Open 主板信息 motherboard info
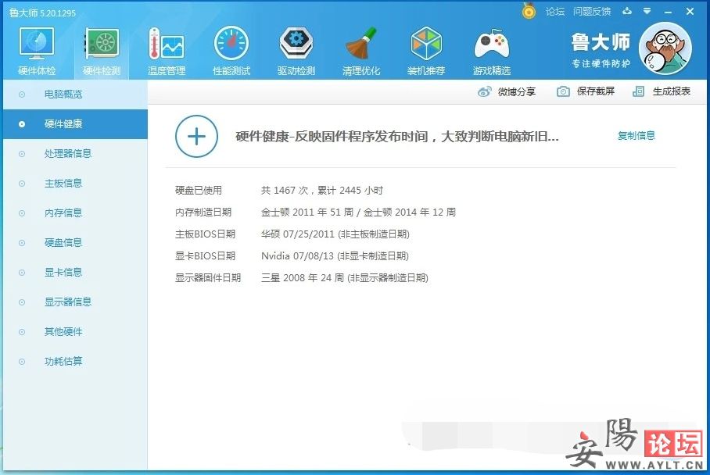 (x=75, y=184)
